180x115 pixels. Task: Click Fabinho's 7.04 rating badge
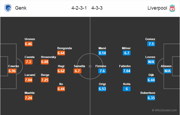pos(127,71)
